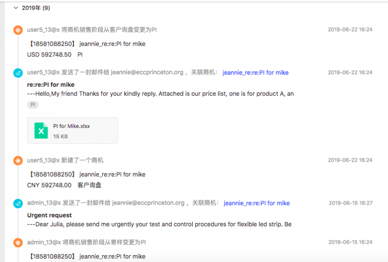Click orange icon beside 新建了一个商机 entry
This screenshot has height=262, width=388.
click(18, 161)
